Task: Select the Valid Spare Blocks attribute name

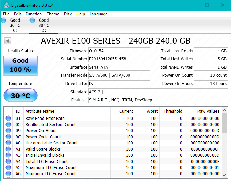Action: 43,149
